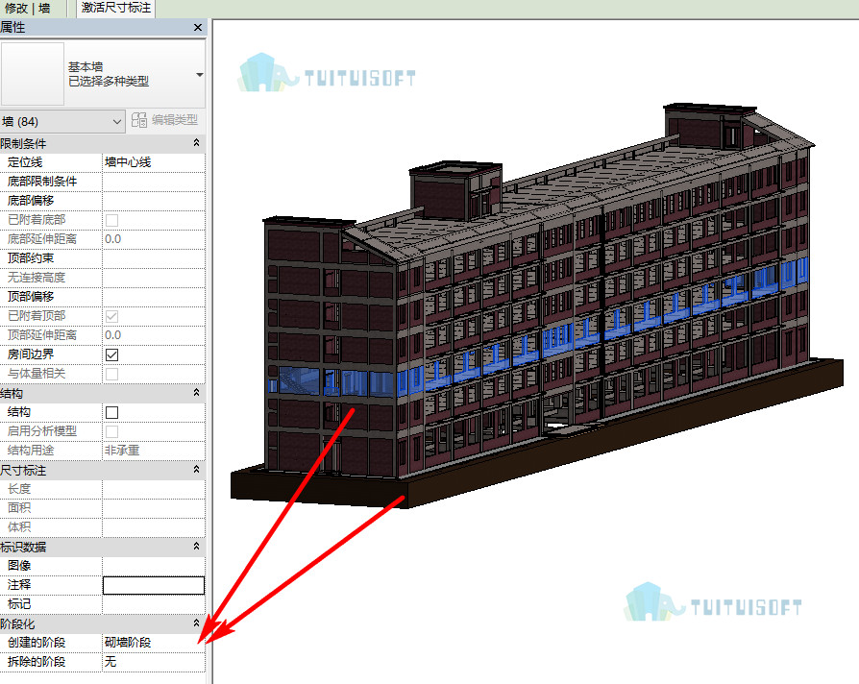The height and width of the screenshot is (684, 859).
Task: Collapse the 阶段化 section
Action: 196,623
